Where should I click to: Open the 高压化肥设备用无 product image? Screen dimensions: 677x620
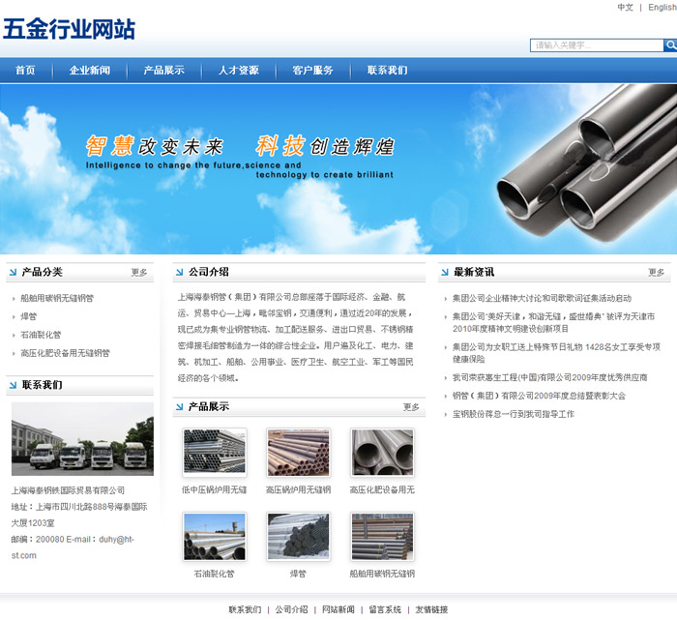[x=382, y=452]
